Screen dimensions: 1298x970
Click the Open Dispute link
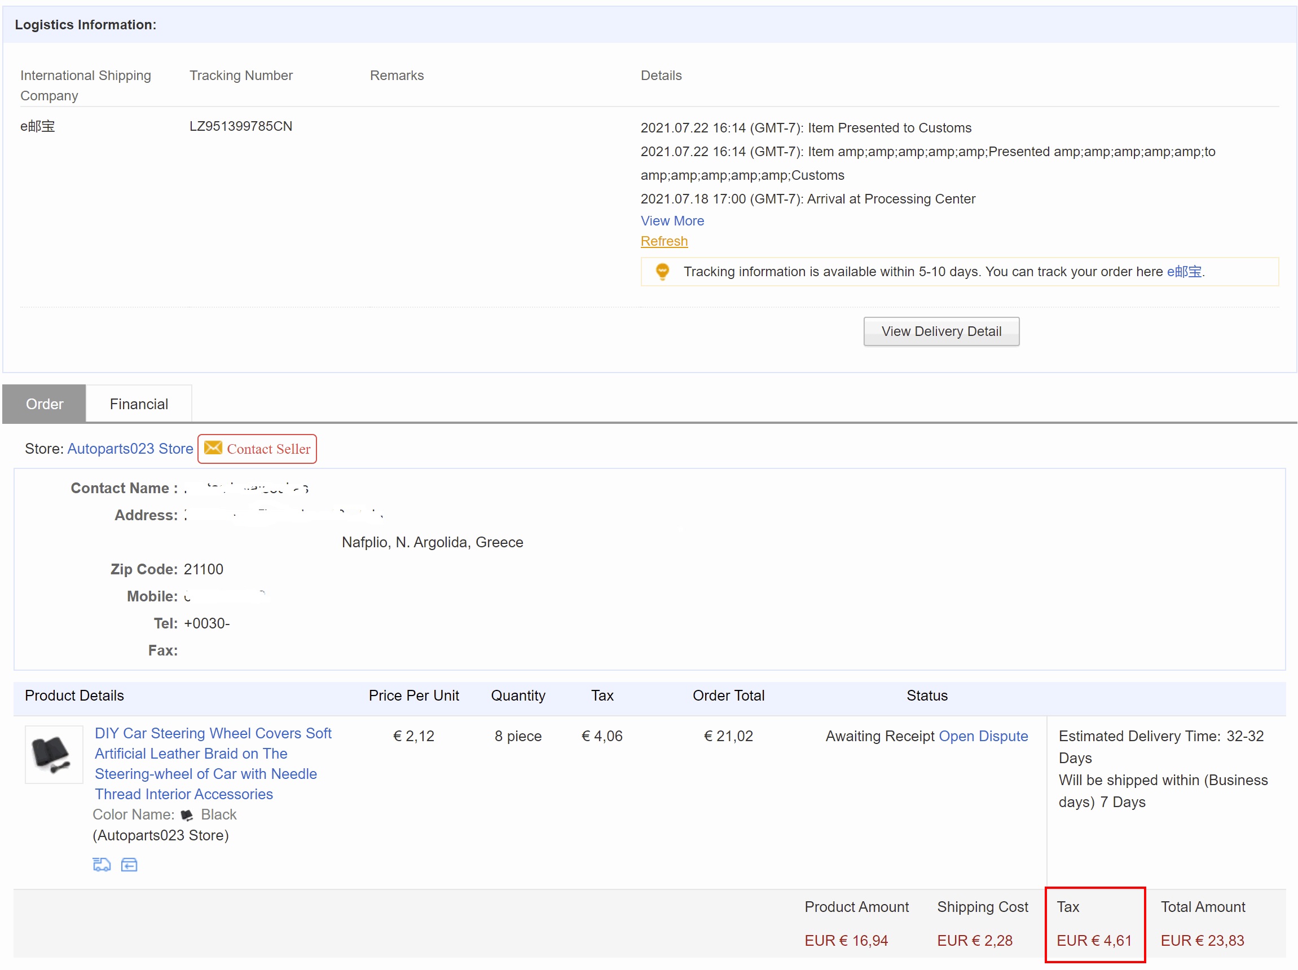[983, 736]
